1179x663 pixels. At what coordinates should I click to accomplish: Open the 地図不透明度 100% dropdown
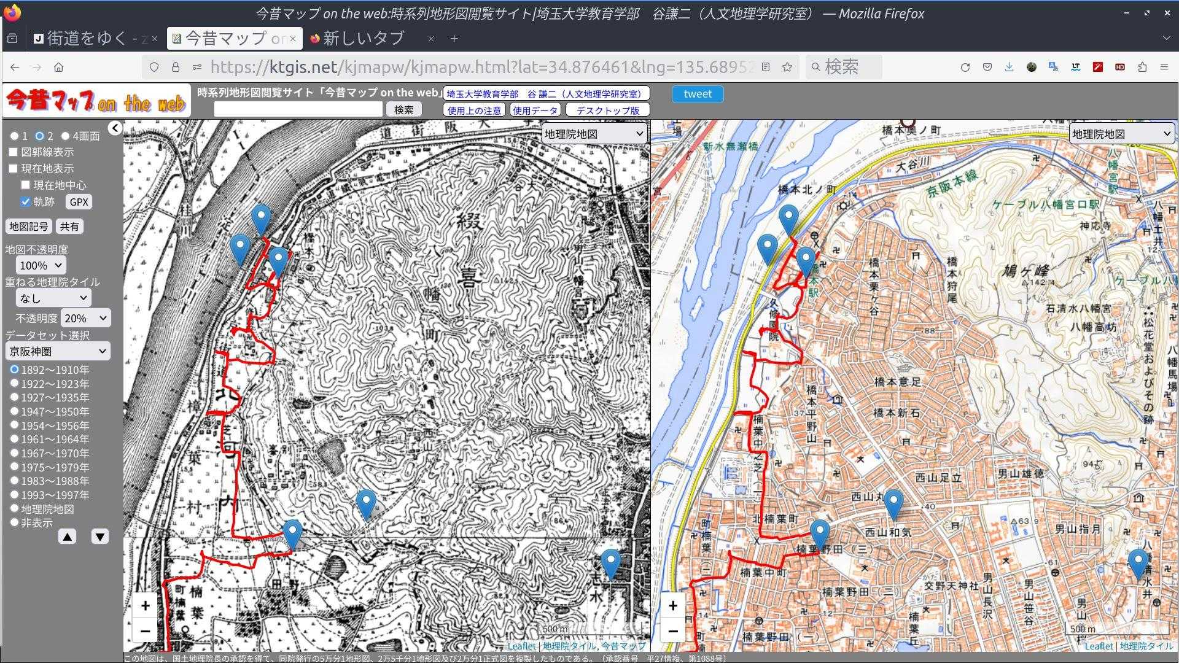tap(41, 265)
